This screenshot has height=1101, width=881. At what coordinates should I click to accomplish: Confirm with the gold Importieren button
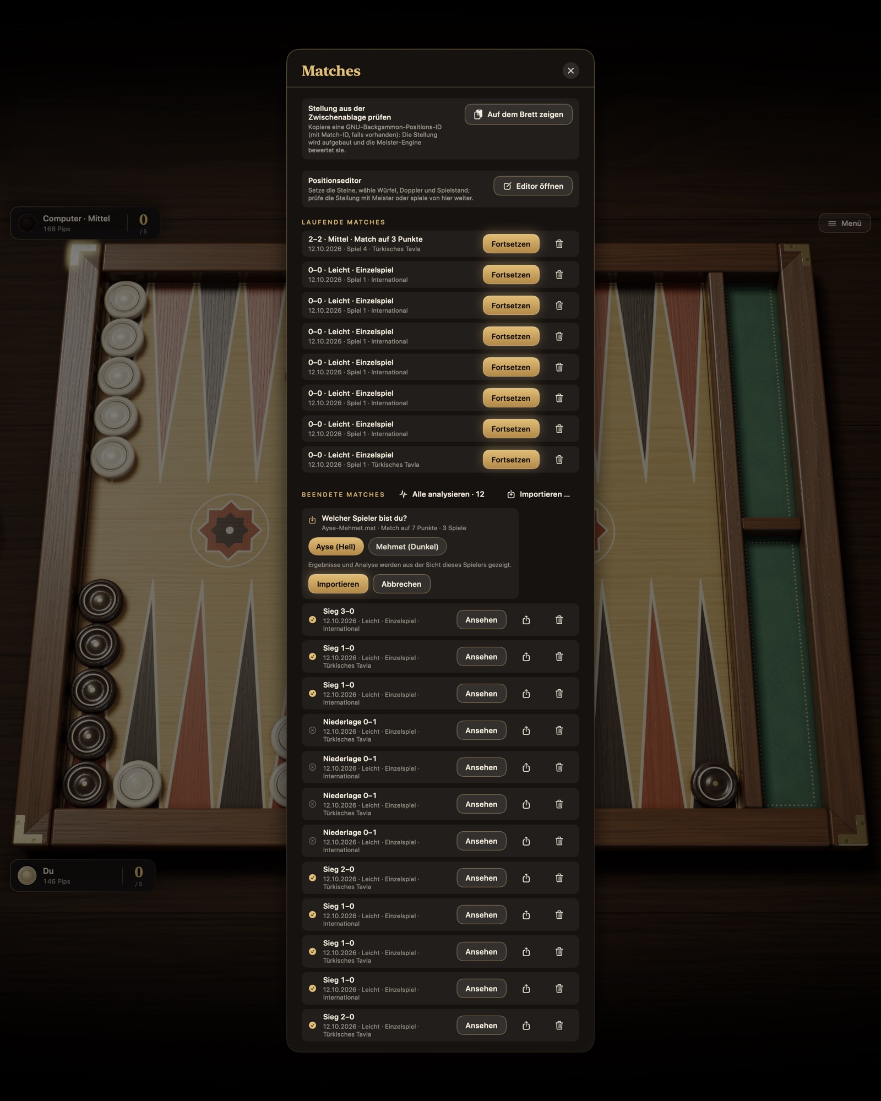pyautogui.click(x=338, y=584)
